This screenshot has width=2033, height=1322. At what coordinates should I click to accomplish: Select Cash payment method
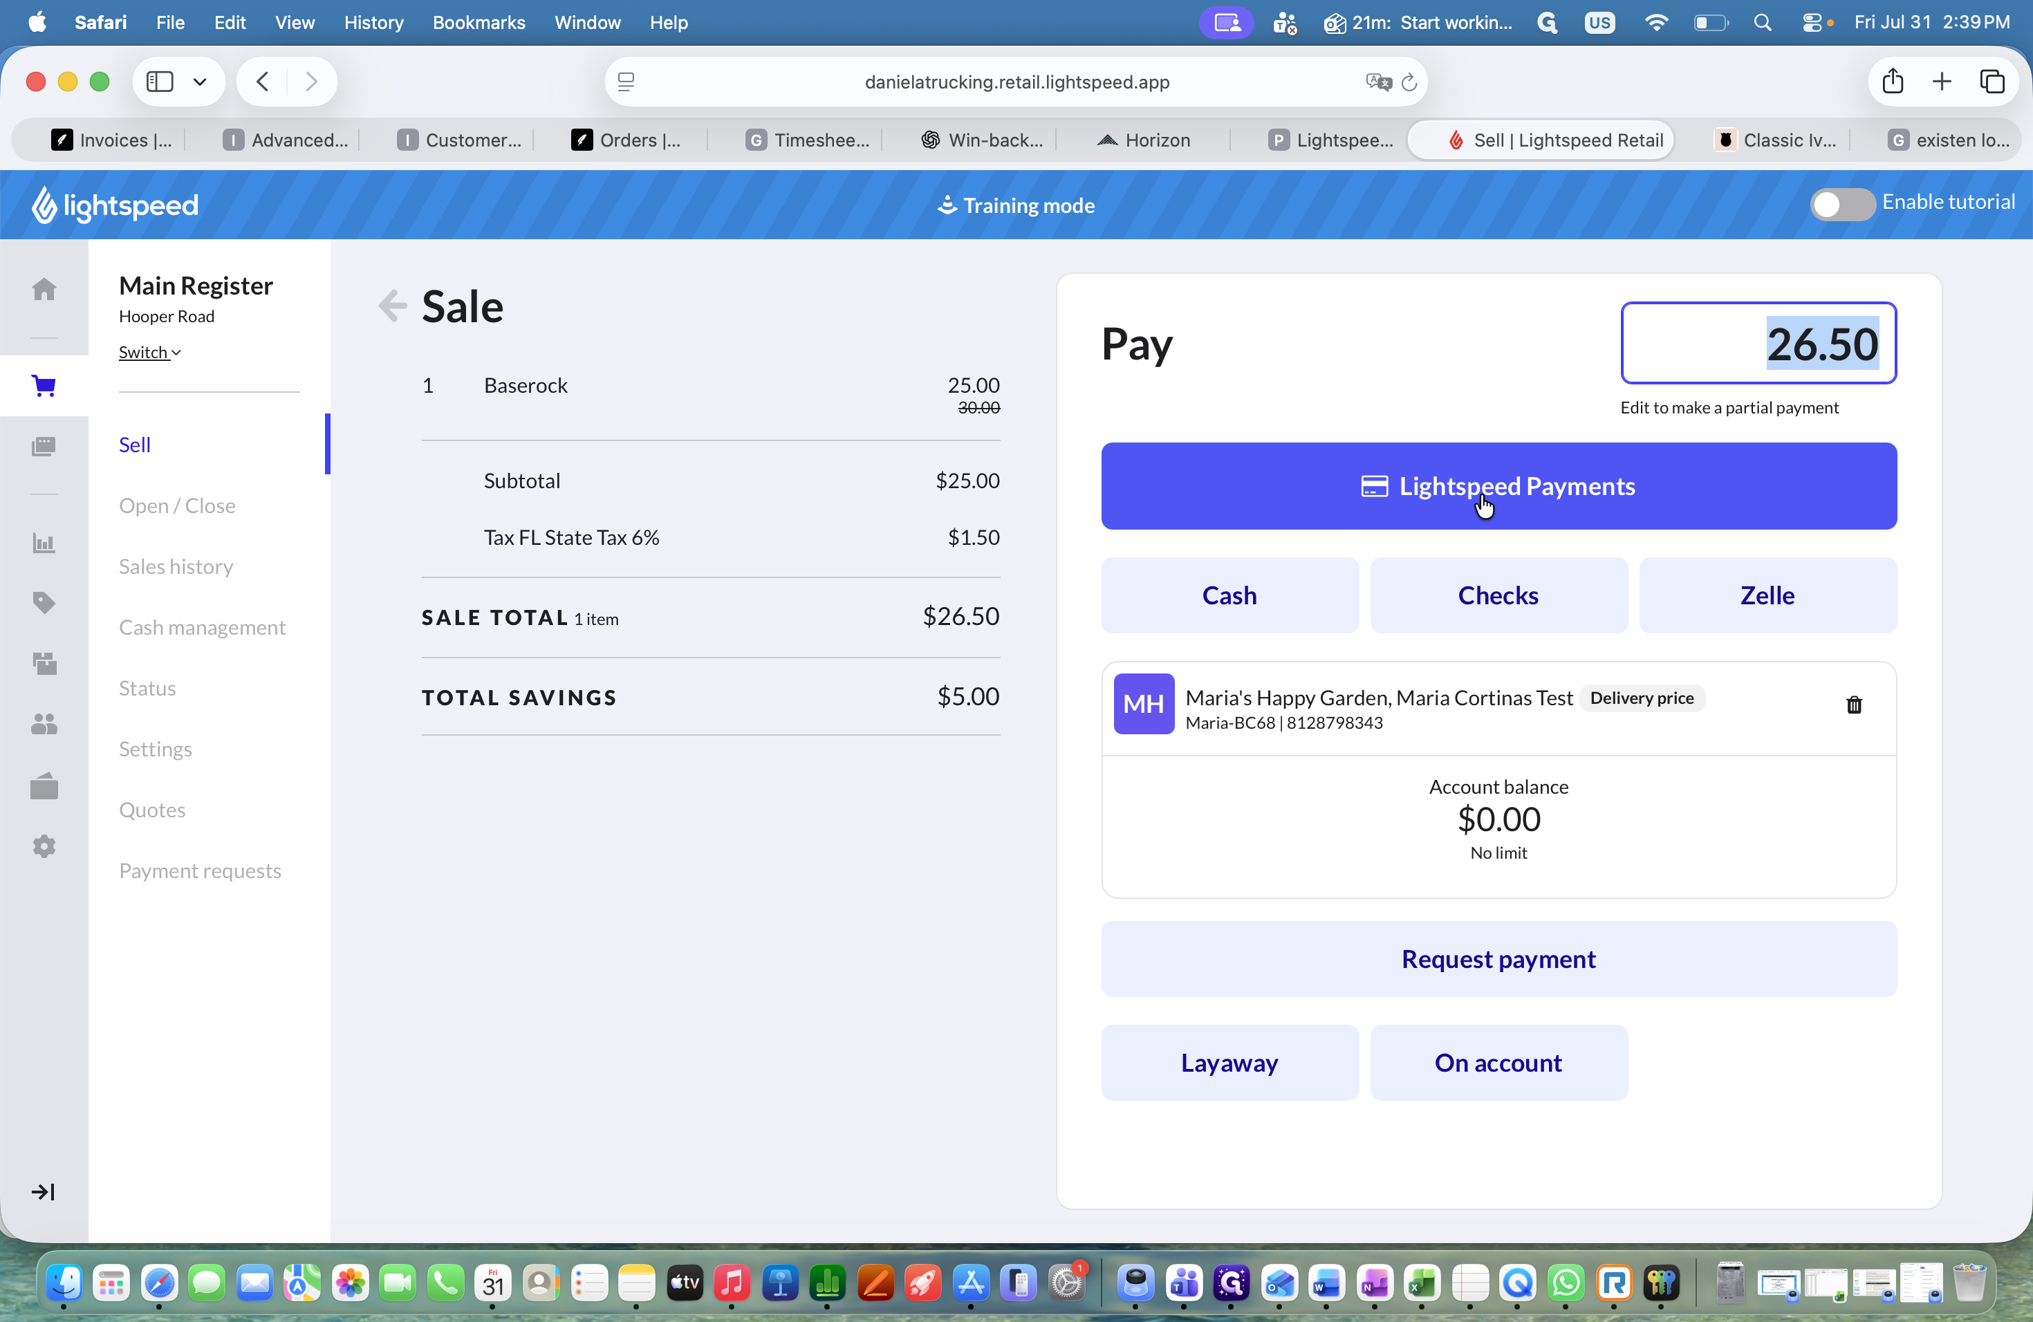click(x=1229, y=595)
